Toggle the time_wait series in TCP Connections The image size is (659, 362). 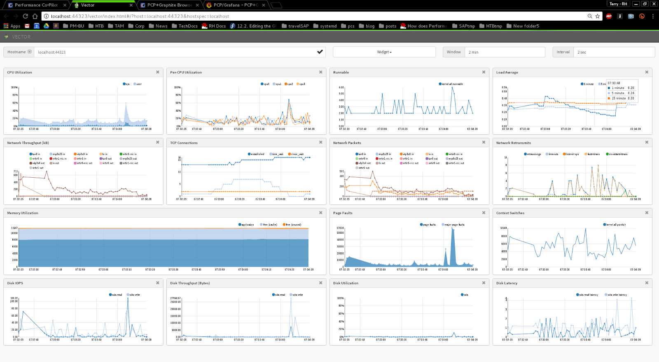[276, 154]
